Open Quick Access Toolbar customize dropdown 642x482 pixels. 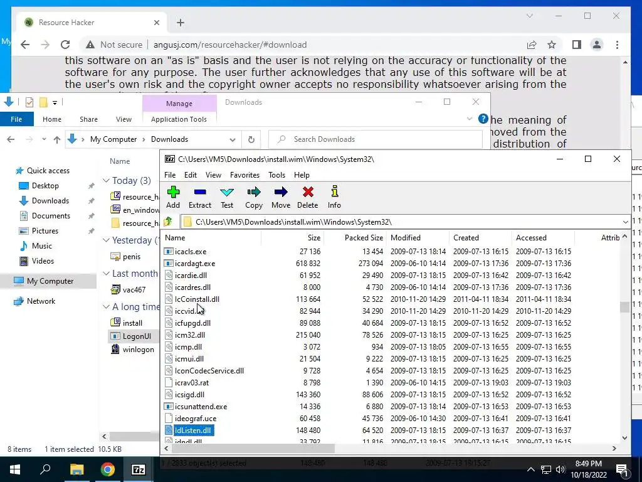coord(55,102)
